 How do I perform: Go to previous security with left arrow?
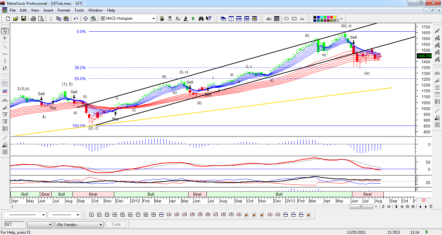[x=420, y=207]
